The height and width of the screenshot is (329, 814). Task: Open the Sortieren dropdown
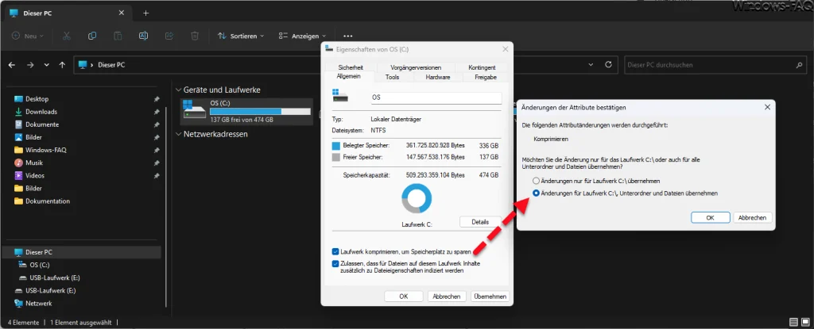coord(240,36)
